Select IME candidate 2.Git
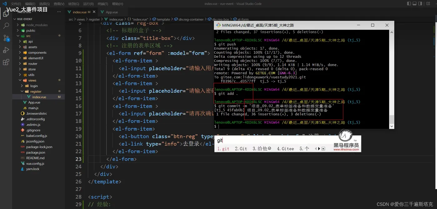This screenshot has height=209, width=437. tap(241, 149)
